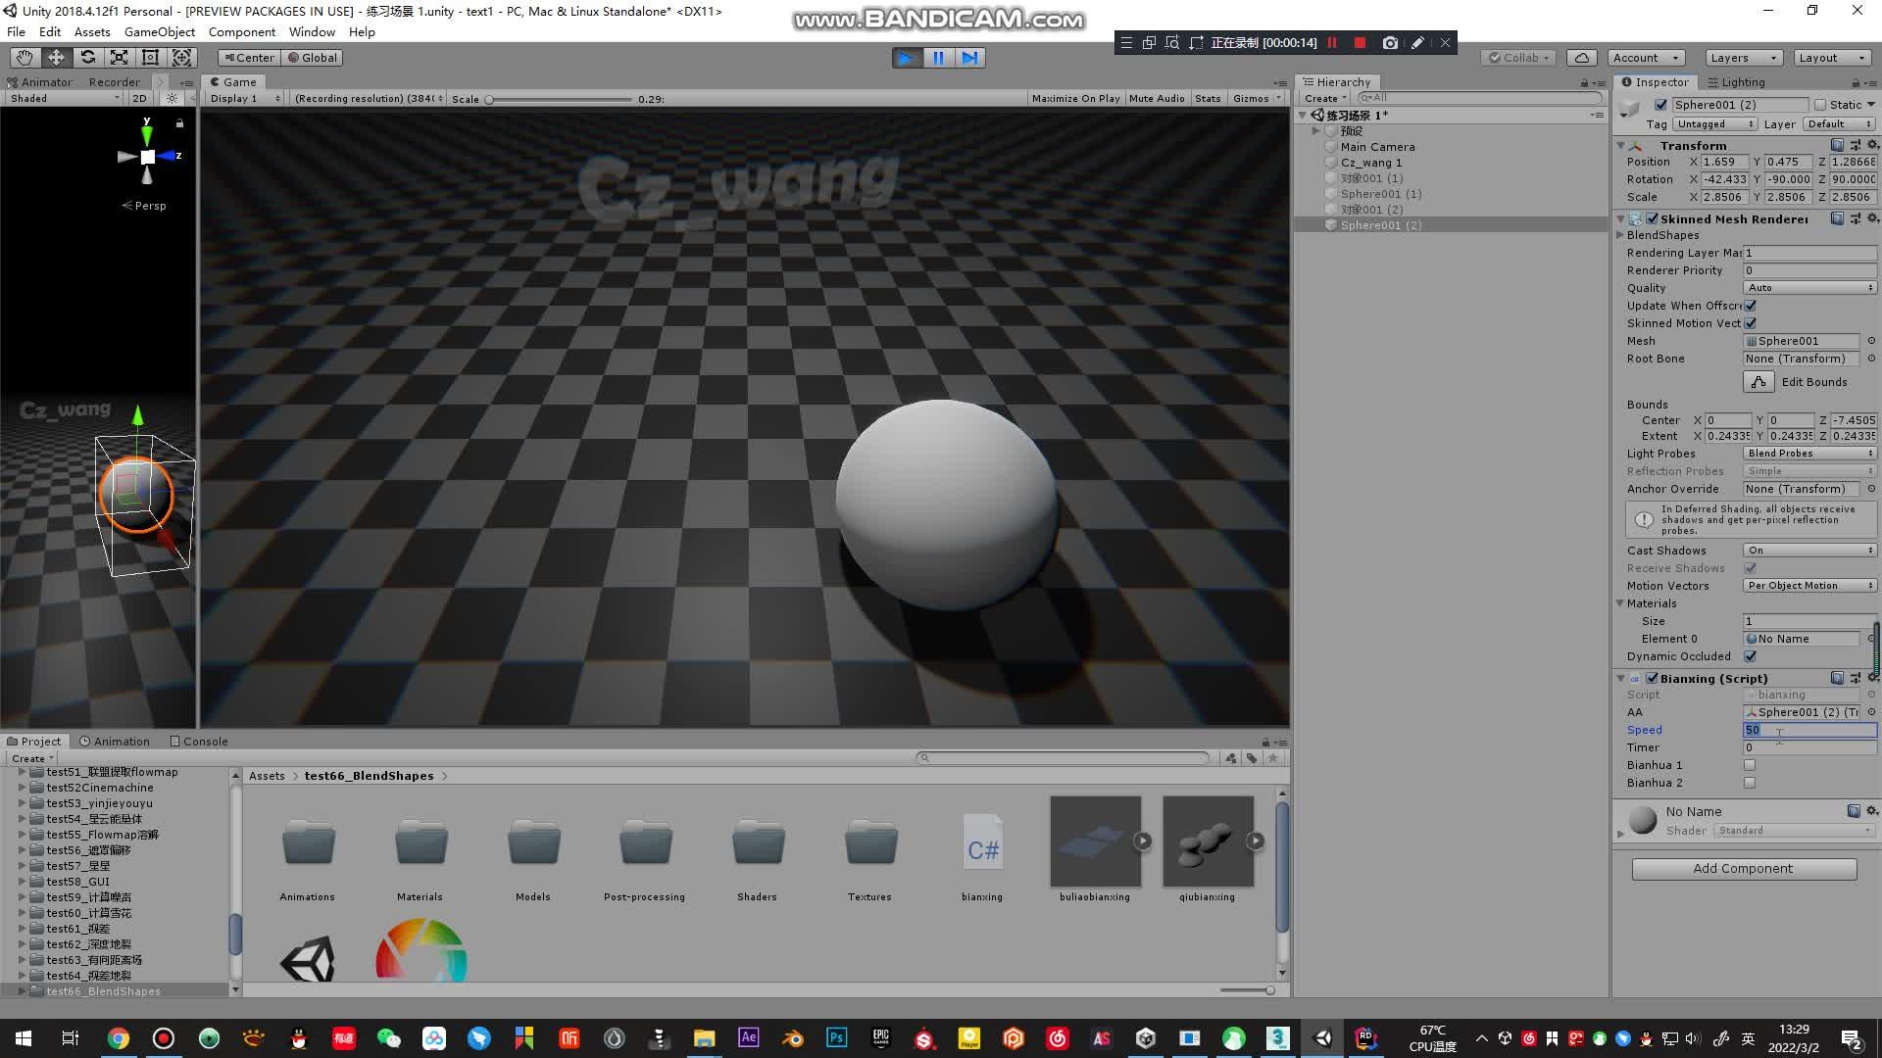
Task: Select the Rotate tool
Action: 87,58
